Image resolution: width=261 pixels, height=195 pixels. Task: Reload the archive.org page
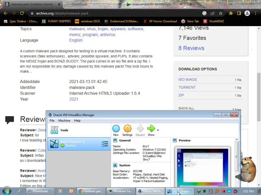coord(22,13)
